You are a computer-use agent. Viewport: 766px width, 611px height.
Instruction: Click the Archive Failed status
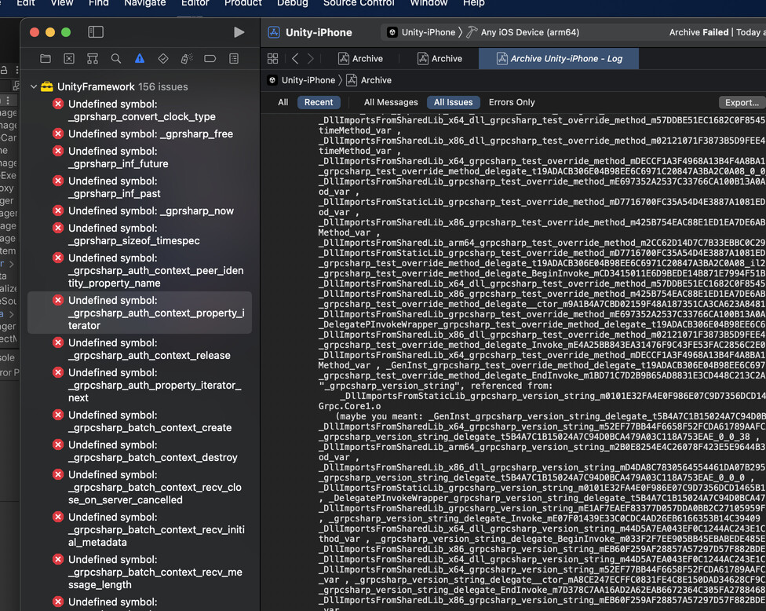click(x=699, y=32)
